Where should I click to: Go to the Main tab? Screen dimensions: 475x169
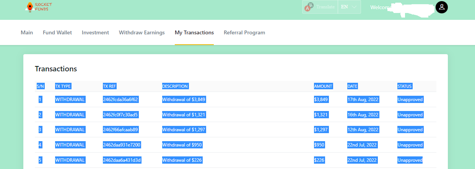pos(27,33)
